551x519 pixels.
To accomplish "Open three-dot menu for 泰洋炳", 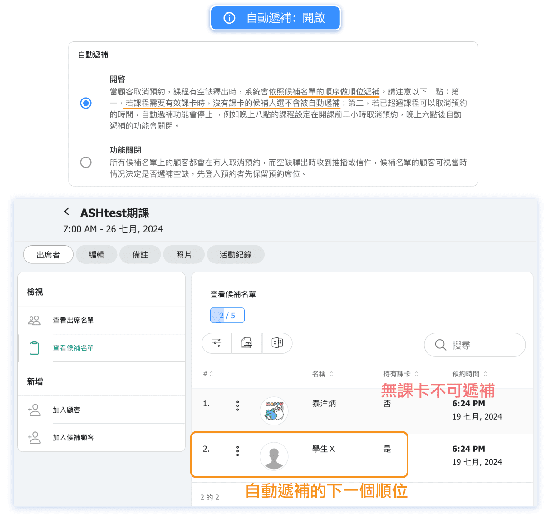I will pyautogui.click(x=237, y=406).
